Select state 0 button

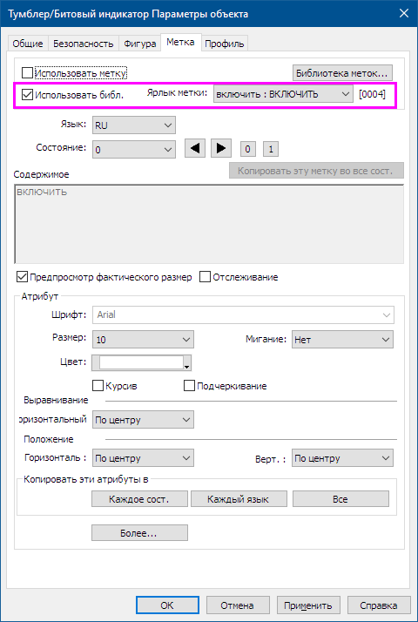(x=247, y=149)
